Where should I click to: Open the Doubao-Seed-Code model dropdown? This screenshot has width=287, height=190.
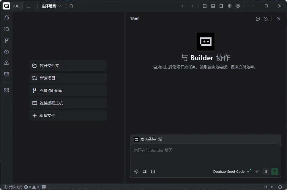point(231,172)
